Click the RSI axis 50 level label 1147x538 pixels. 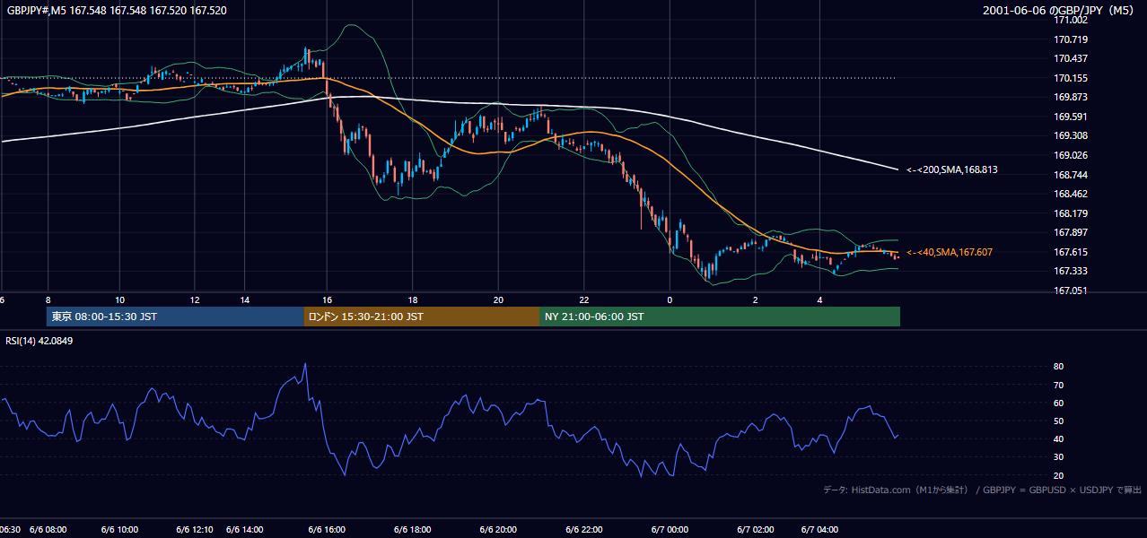1059,421
